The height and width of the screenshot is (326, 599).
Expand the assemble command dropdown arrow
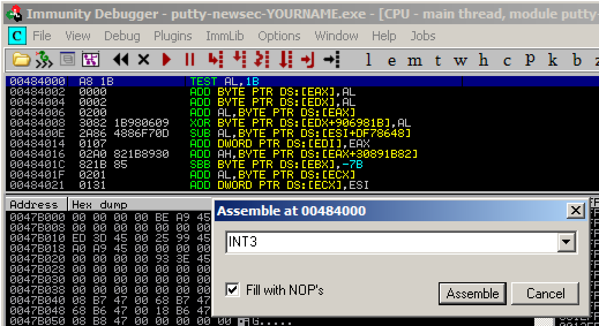566,242
